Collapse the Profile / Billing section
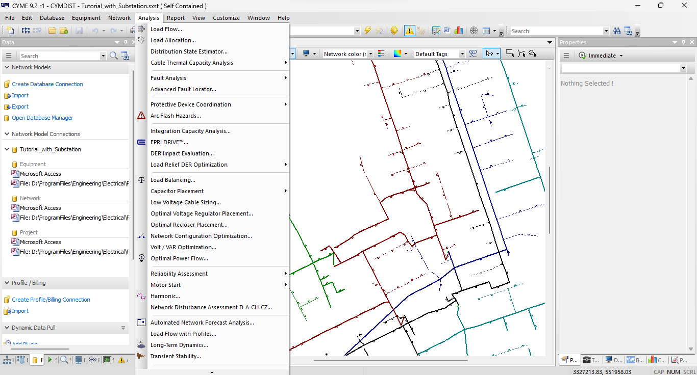 pos(7,283)
